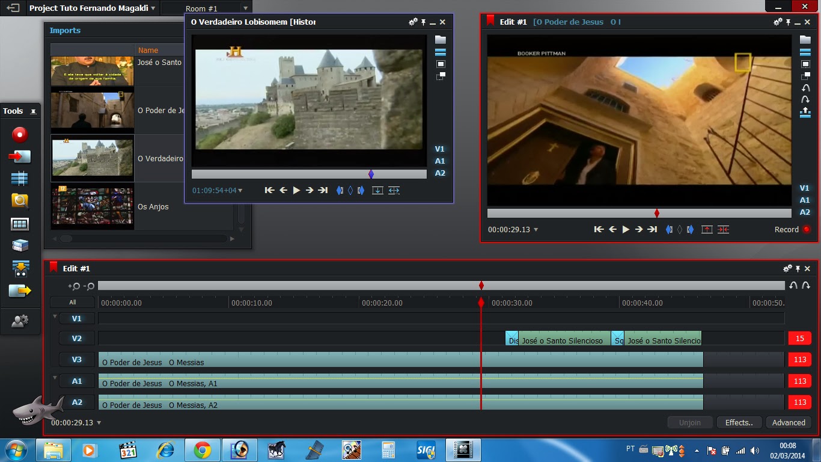Screen dimensions: 821x462
Task: Open the Search tool with magnifier icon
Action: pos(20,201)
